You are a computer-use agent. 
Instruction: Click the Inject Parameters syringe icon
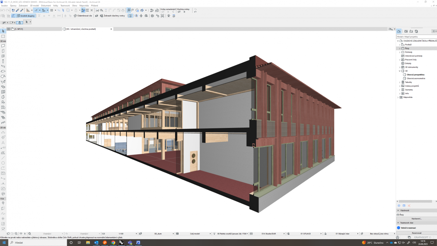coord(22,10)
